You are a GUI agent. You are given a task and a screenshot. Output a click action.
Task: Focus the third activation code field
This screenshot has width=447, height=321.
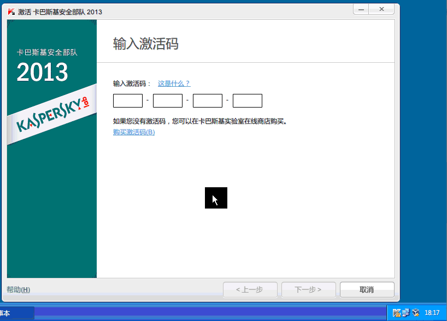click(208, 101)
